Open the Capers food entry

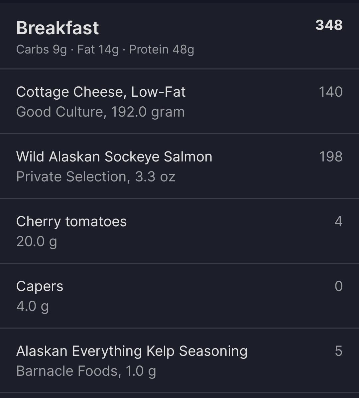pos(179,296)
